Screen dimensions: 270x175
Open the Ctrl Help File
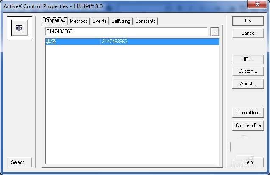pyautogui.click(x=248, y=125)
